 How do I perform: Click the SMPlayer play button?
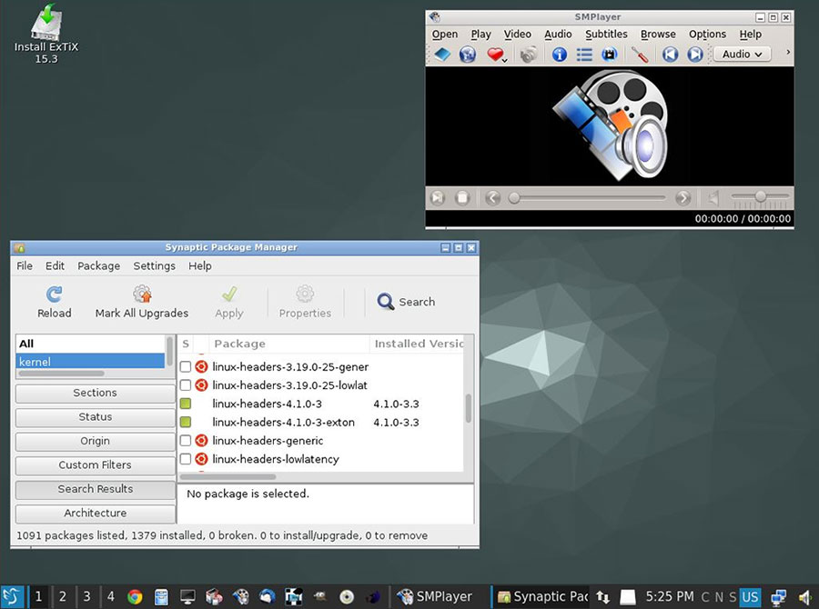pos(438,198)
